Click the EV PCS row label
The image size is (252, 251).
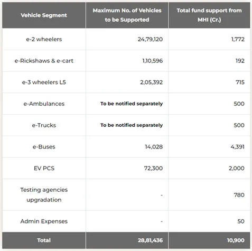tap(44, 168)
